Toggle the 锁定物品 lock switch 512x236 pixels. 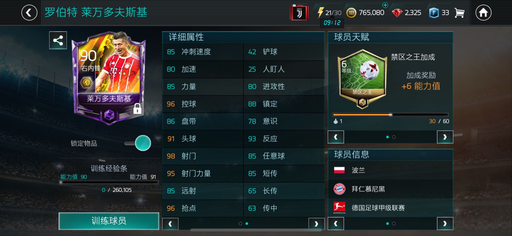pos(138,143)
